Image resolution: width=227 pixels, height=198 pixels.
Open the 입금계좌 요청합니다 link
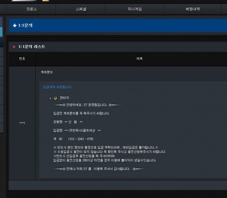(x=57, y=87)
